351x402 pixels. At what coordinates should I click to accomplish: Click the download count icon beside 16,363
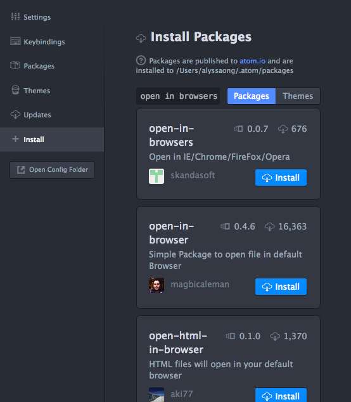click(269, 226)
